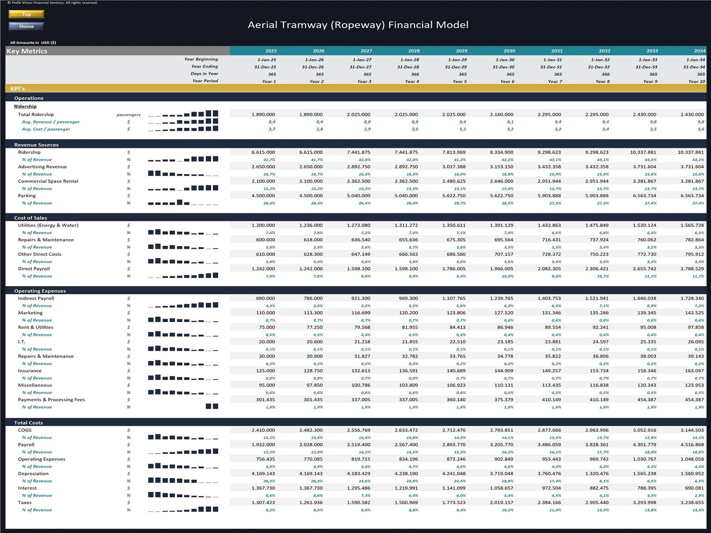Click the Top navigation button

click(26, 14)
